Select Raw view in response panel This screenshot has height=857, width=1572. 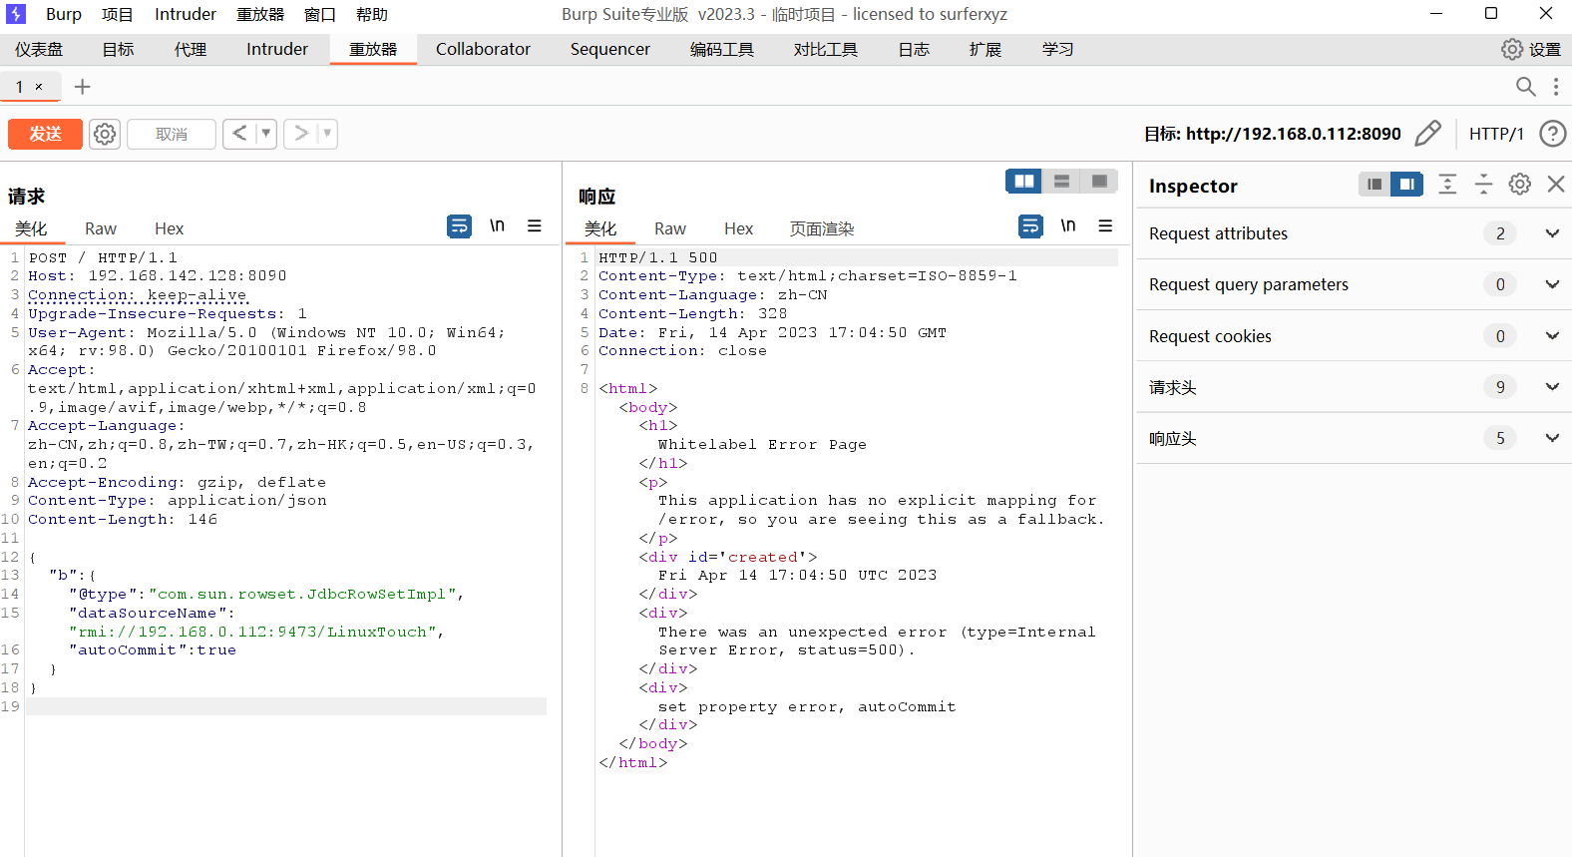[x=670, y=228]
